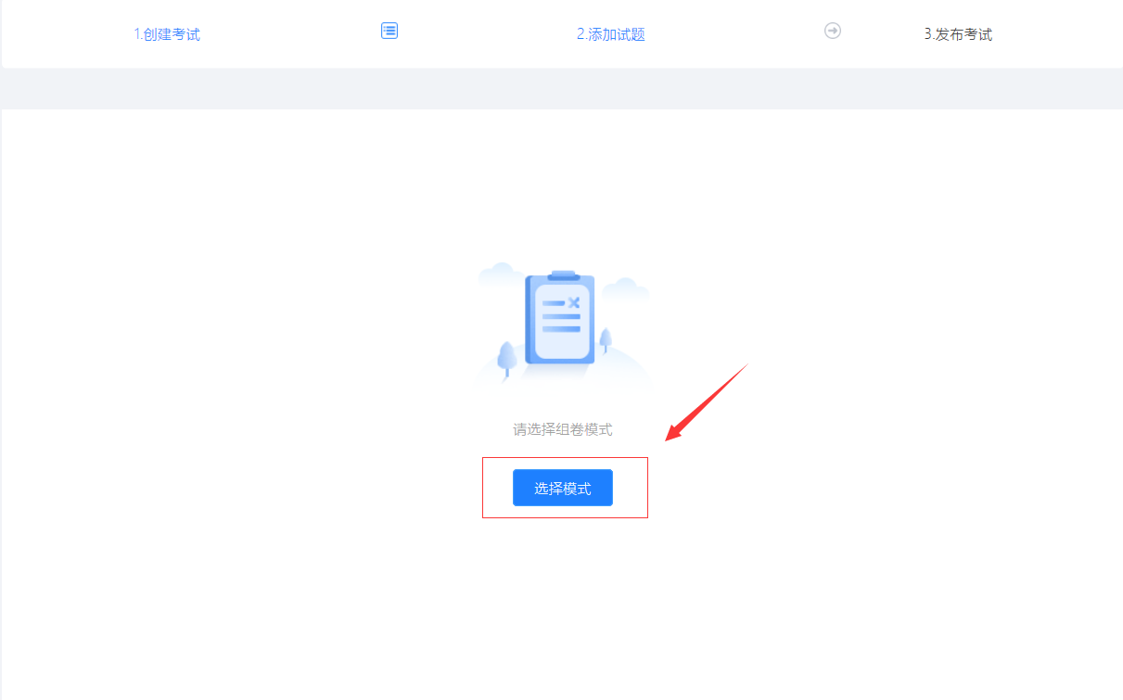Screen dimensions: 1123x700
Task: Click the red outline around 选择模式
Action: pyautogui.click(x=565, y=488)
